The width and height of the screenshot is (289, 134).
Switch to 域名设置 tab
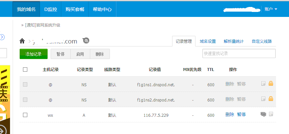(x=208, y=41)
